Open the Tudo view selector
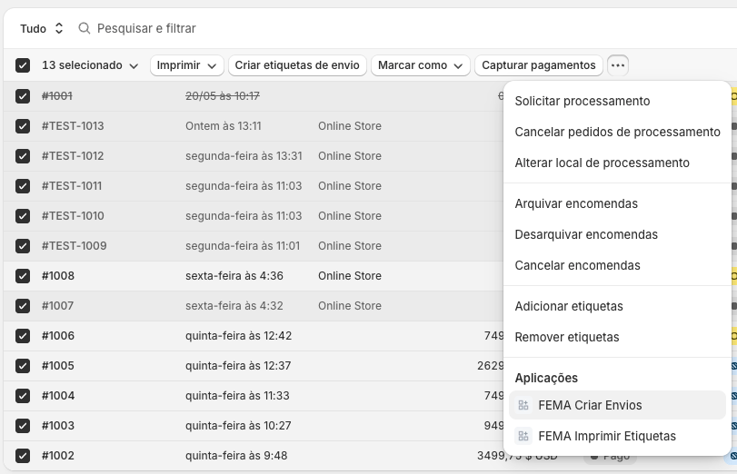The image size is (737, 474). [42, 29]
